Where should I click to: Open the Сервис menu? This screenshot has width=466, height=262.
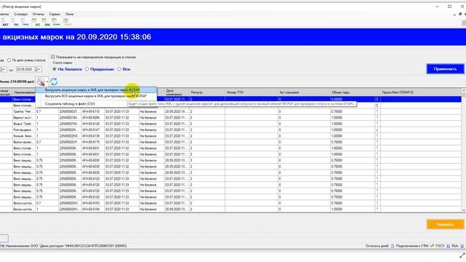(55, 14)
